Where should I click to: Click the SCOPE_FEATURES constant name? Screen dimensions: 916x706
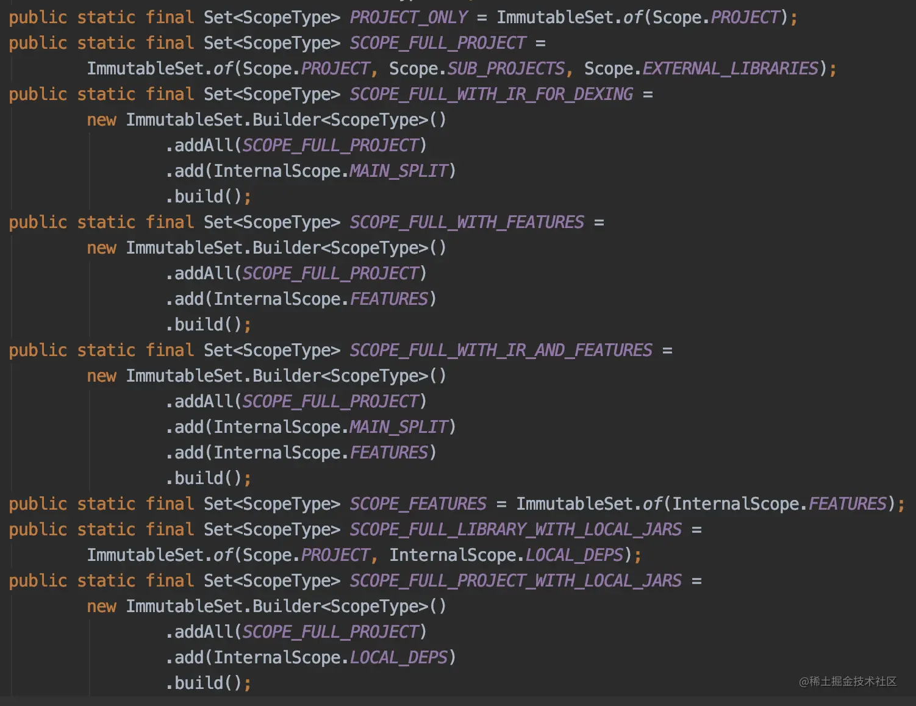(x=418, y=504)
